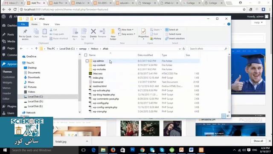273x154 pixels.
Task: Choose Paste shortcut in ribbon
Action: click(59, 38)
